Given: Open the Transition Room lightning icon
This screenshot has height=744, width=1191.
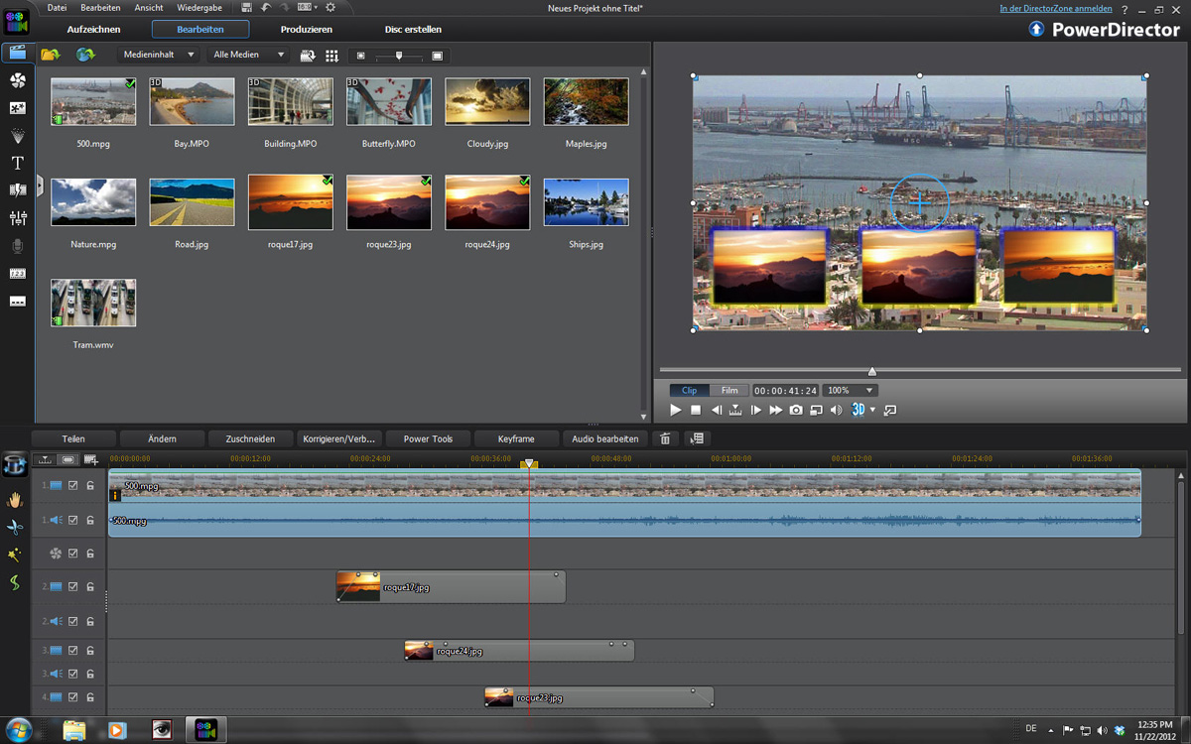Looking at the screenshot, I should [17, 189].
